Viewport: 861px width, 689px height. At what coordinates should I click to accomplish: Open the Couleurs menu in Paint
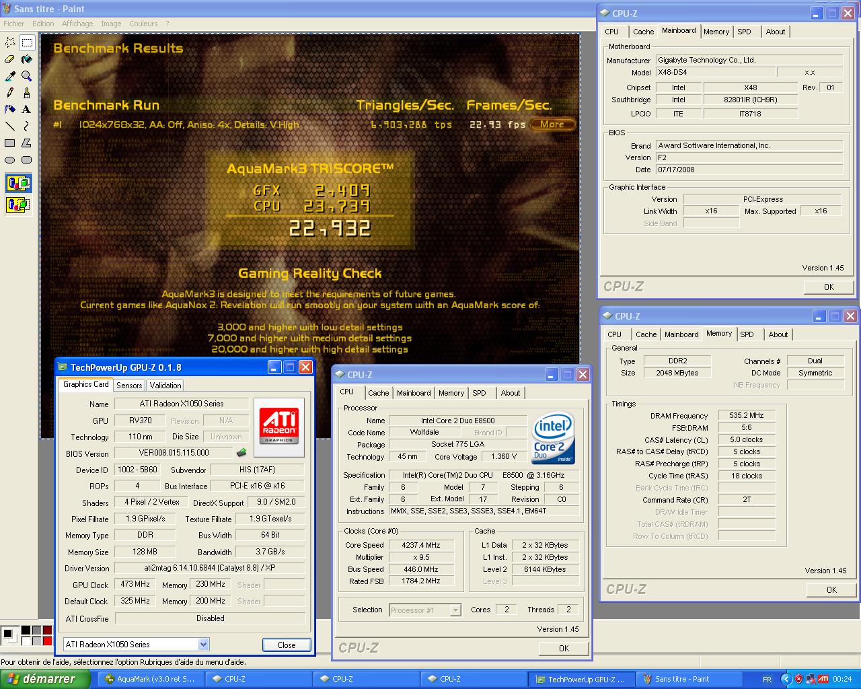click(x=143, y=24)
